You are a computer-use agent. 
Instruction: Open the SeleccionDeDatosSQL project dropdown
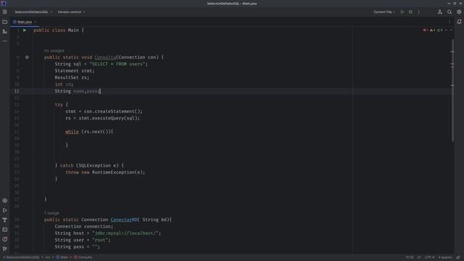pyautogui.click(x=33, y=12)
